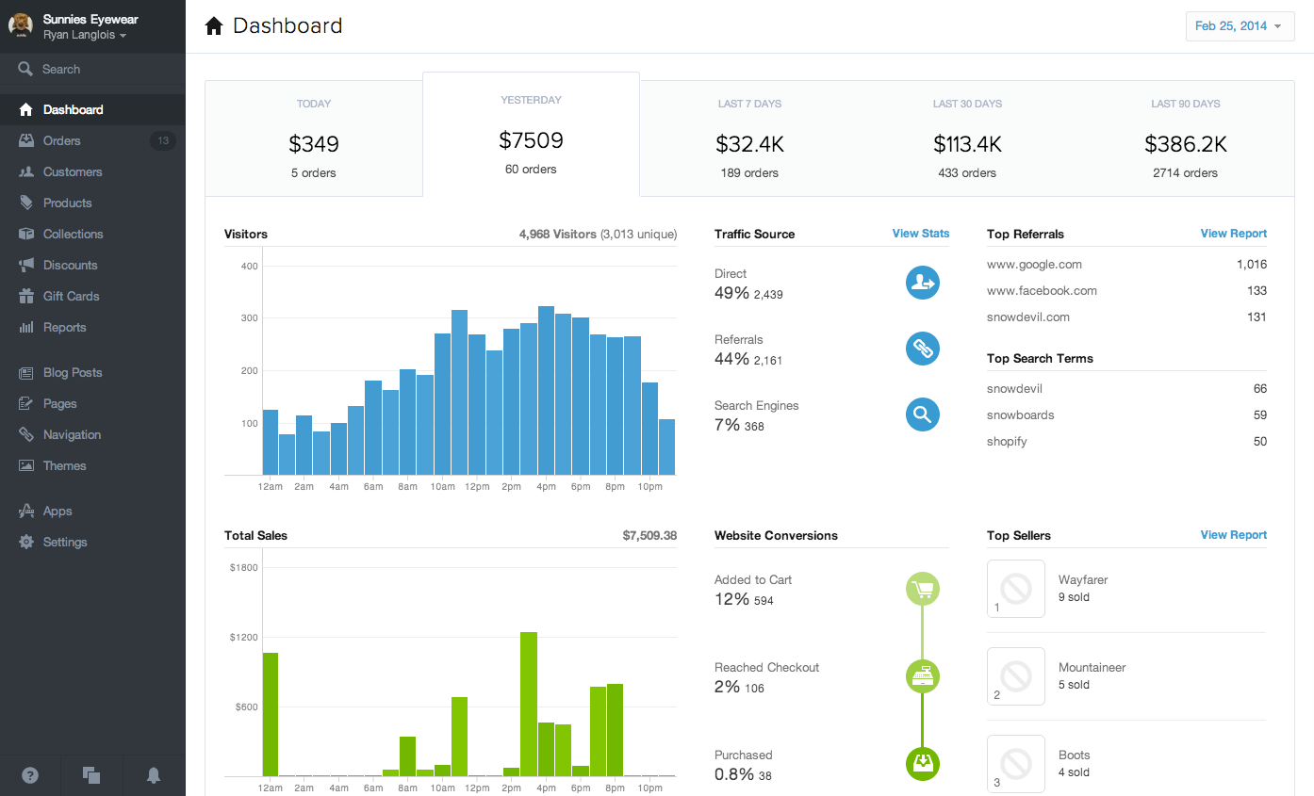Open the Feb 25, 2014 date dropdown
This screenshot has width=1314, height=796.
coord(1239,26)
